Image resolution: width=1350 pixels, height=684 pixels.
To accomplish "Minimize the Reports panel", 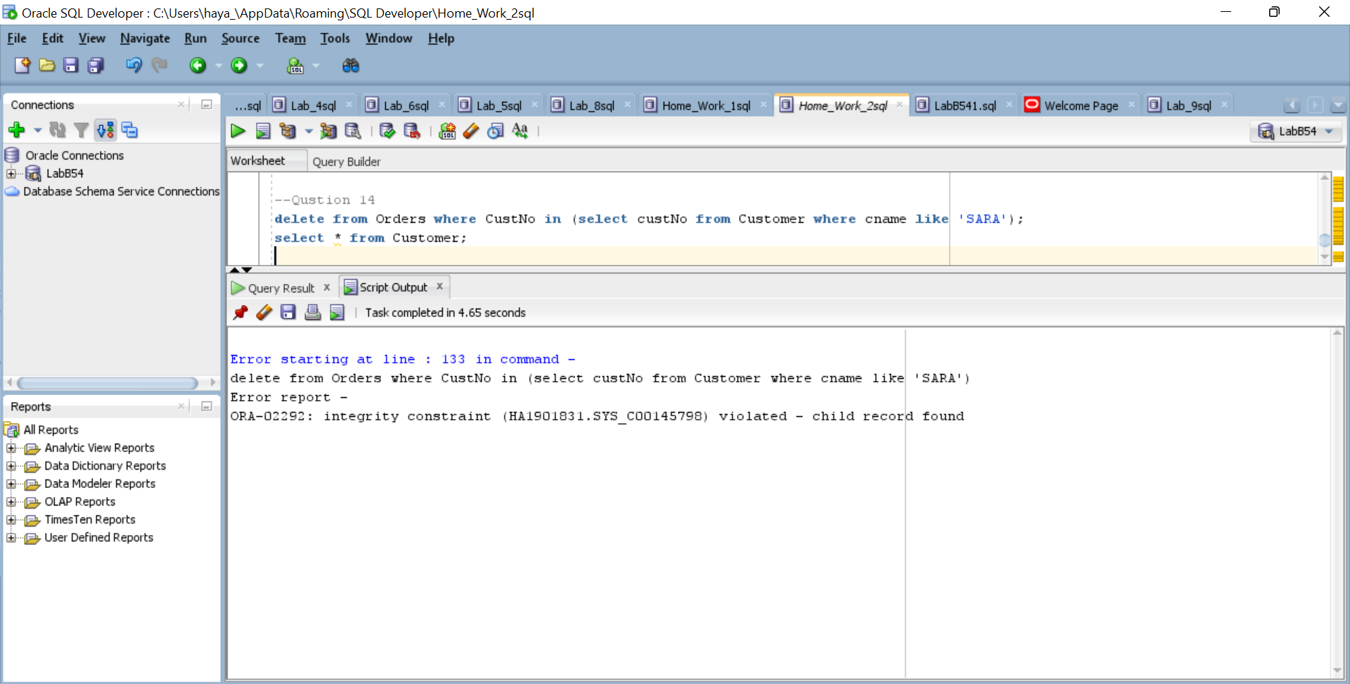I will (207, 406).
